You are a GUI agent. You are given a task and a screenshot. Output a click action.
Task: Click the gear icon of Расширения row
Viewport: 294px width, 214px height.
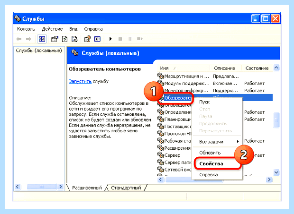160,148
